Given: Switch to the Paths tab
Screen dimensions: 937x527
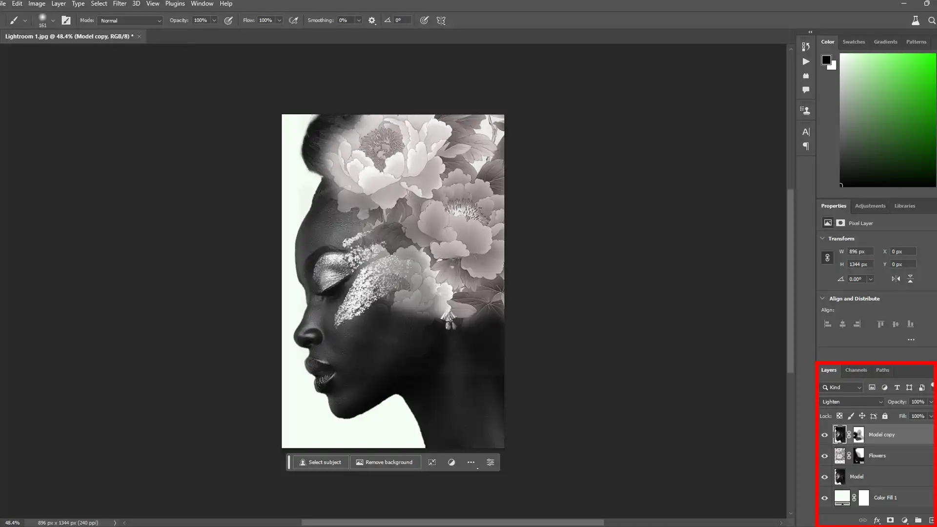Looking at the screenshot, I should pos(882,370).
